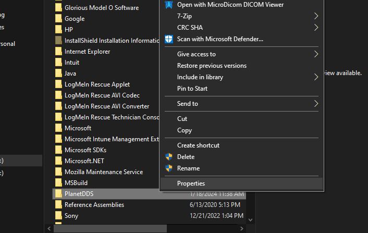Open the CRC SHA menu entry
Viewport: 368px width, 233px height.
pos(241,28)
